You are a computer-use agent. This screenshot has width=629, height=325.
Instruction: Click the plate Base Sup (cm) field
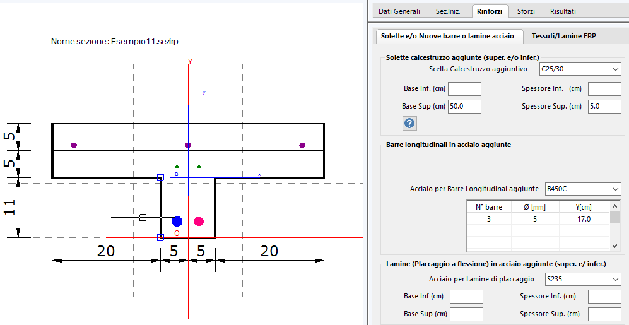click(x=466, y=314)
